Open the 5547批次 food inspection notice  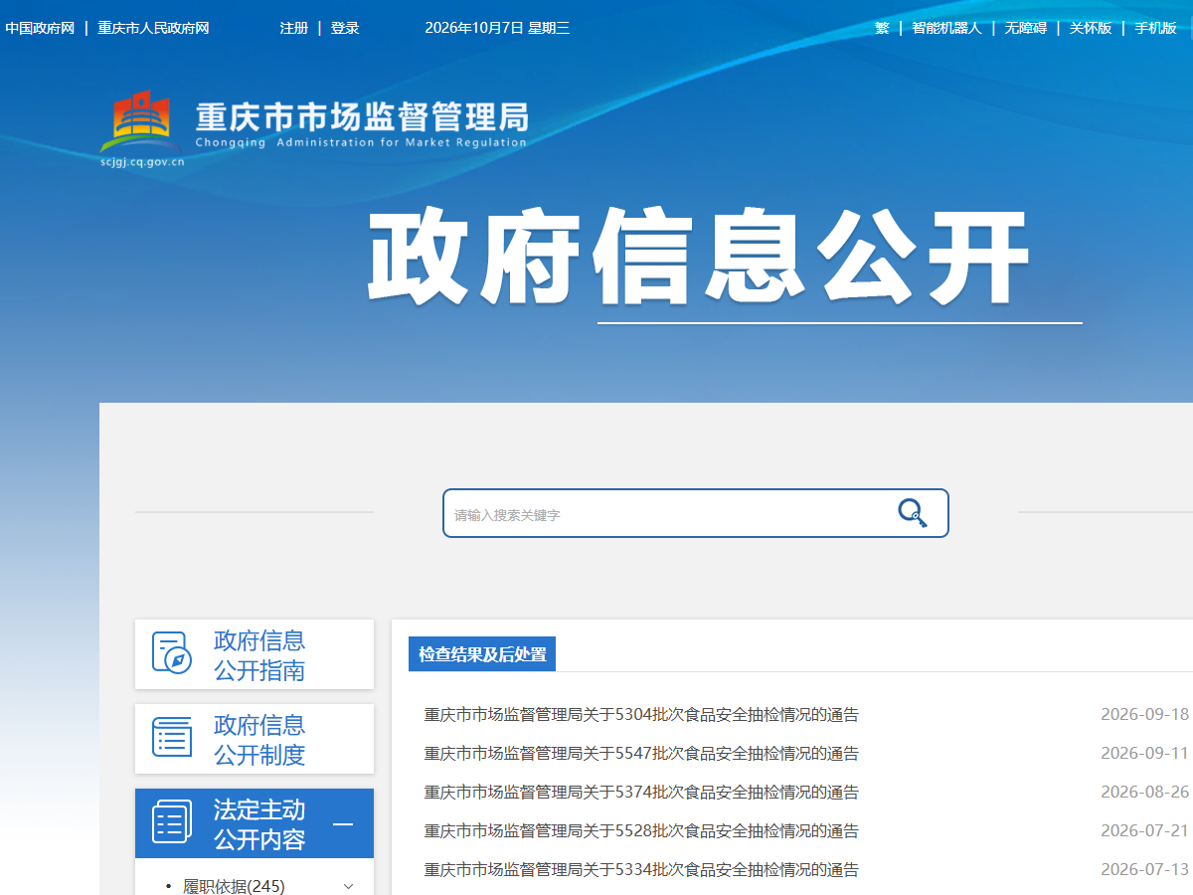point(641,754)
